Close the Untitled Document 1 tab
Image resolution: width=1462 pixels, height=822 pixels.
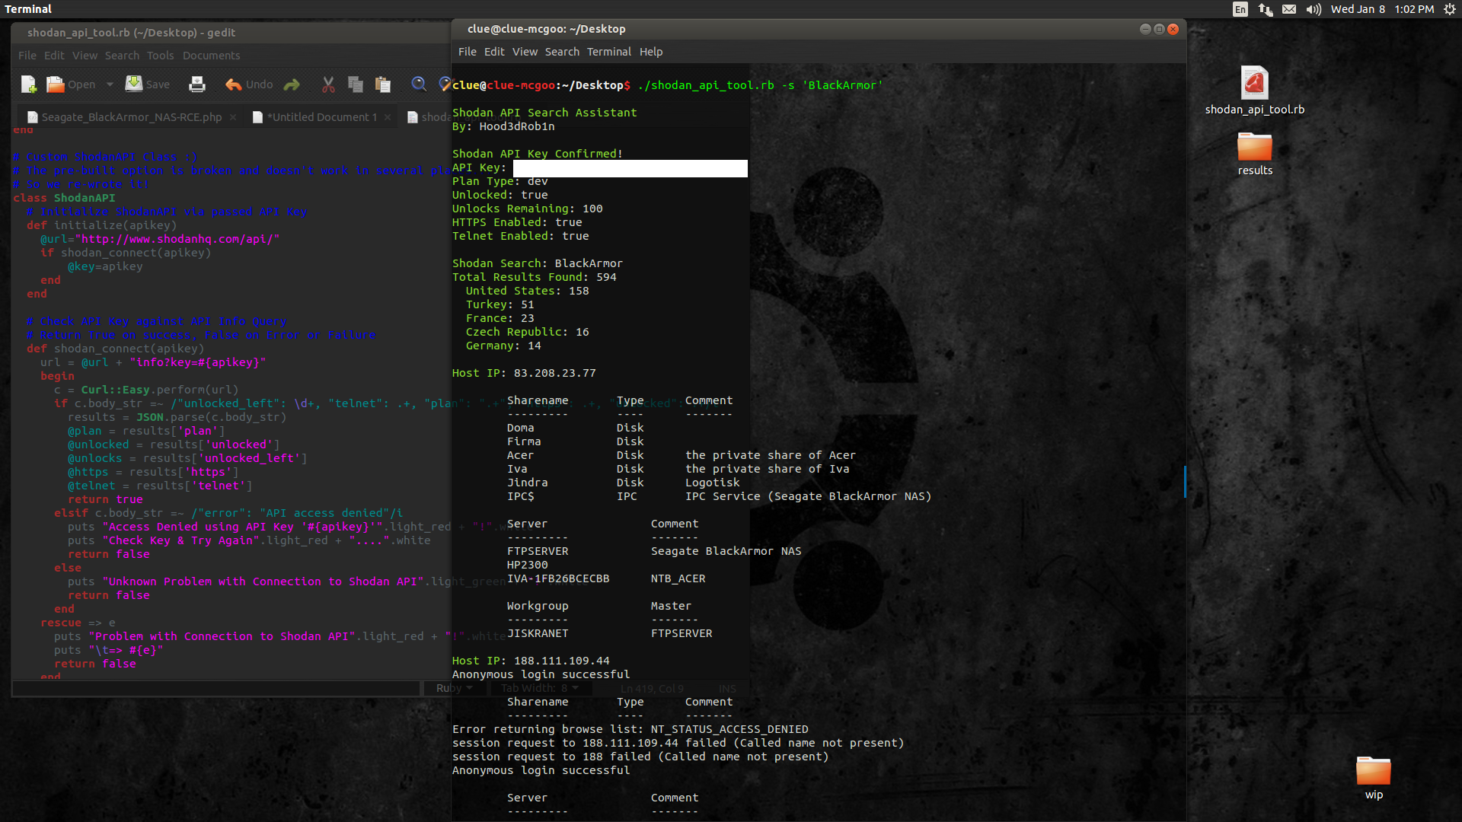(x=388, y=117)
